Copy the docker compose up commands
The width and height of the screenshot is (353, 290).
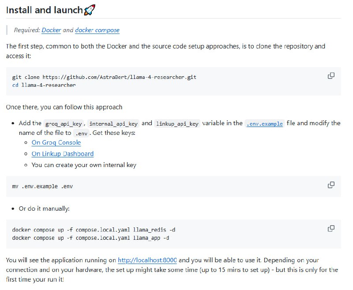(x=331, y=228)
